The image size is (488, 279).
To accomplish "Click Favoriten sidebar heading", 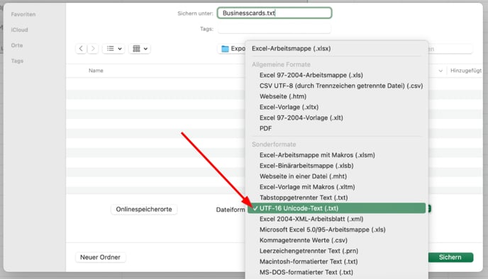I will pos(23,14).
